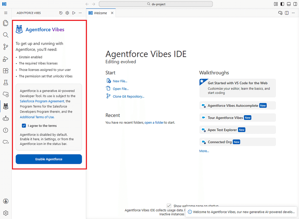Open the Manage gear at bottom left
Image resolution: width=299 pixels, height=219 pixels.
[x=6, y=213]
